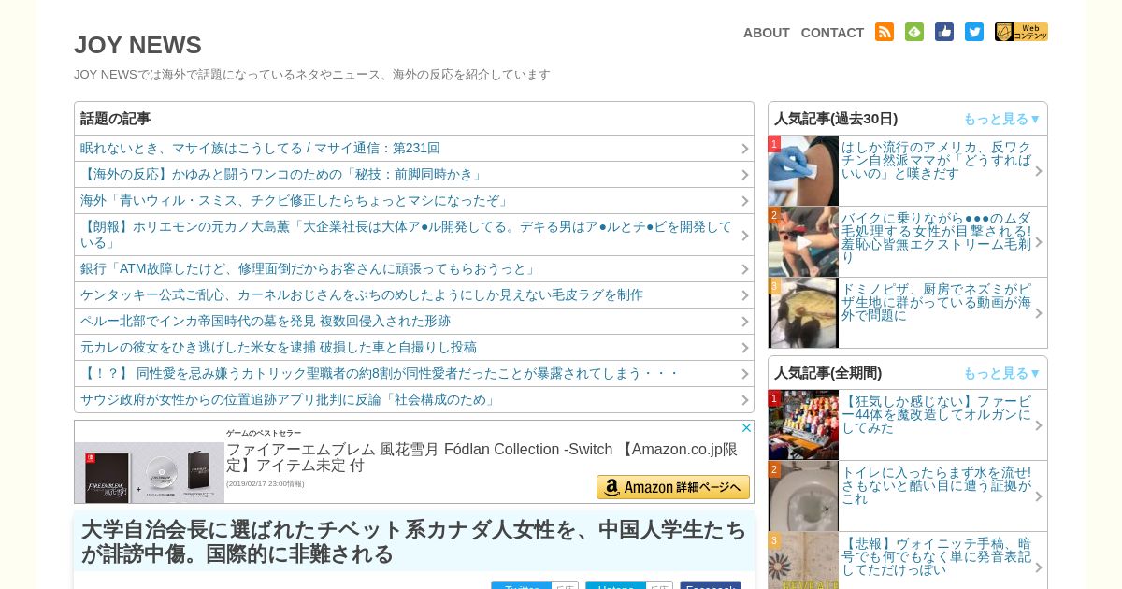Click chevron on 青いウィル・スミス row
This screenshot has height=589, width=1122.
[745, 201]
